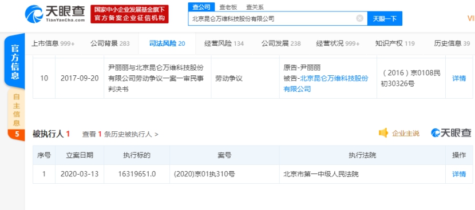475x210 pixels.
Task: Click the official credit agency red banner
Action: click(129, 14)
